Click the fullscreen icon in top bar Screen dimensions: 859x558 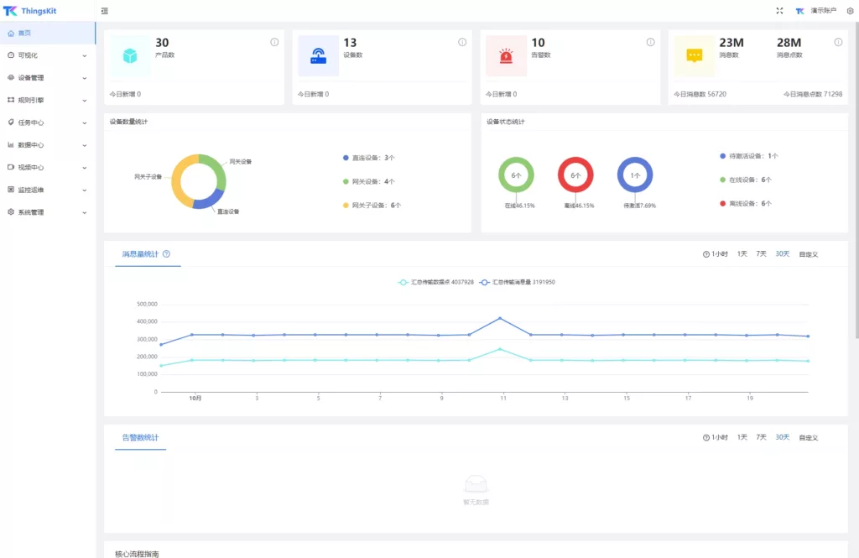click(x=779, y=11)
